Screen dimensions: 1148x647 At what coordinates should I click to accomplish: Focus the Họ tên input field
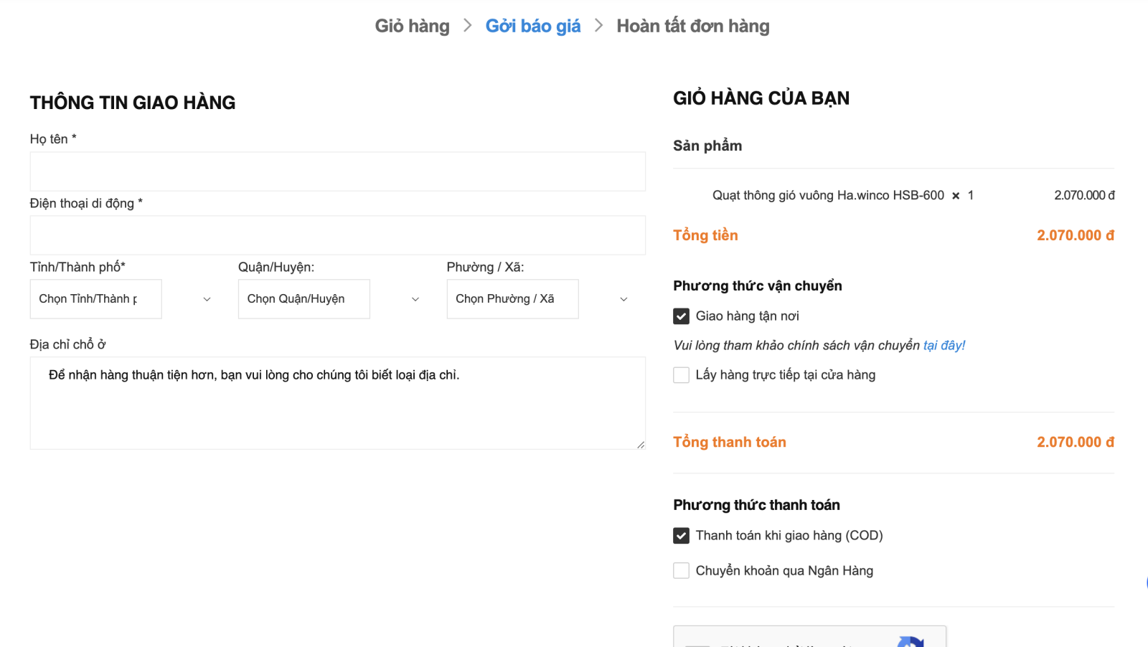pos(337,171)
